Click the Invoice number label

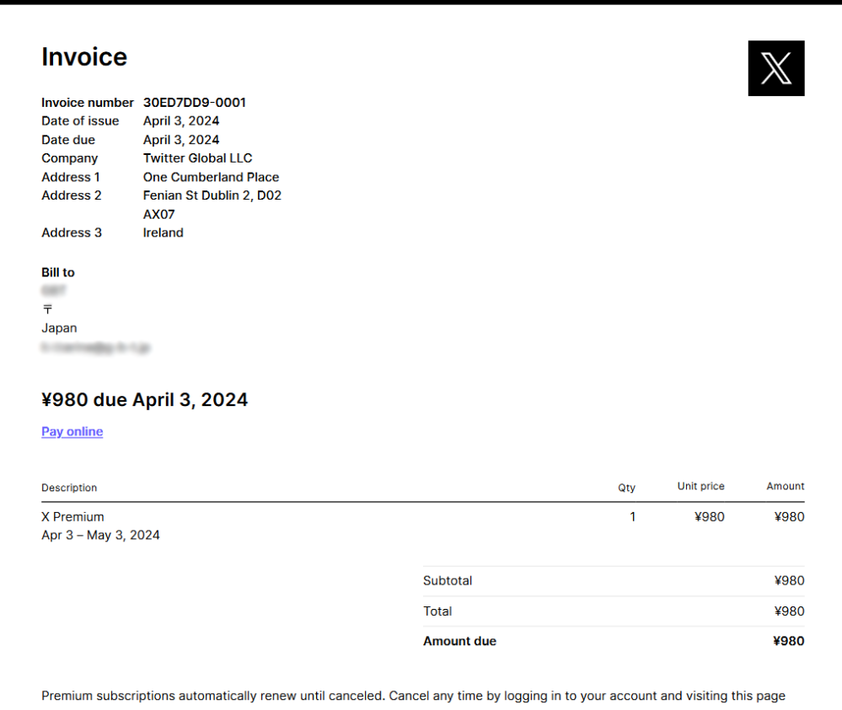88,103
